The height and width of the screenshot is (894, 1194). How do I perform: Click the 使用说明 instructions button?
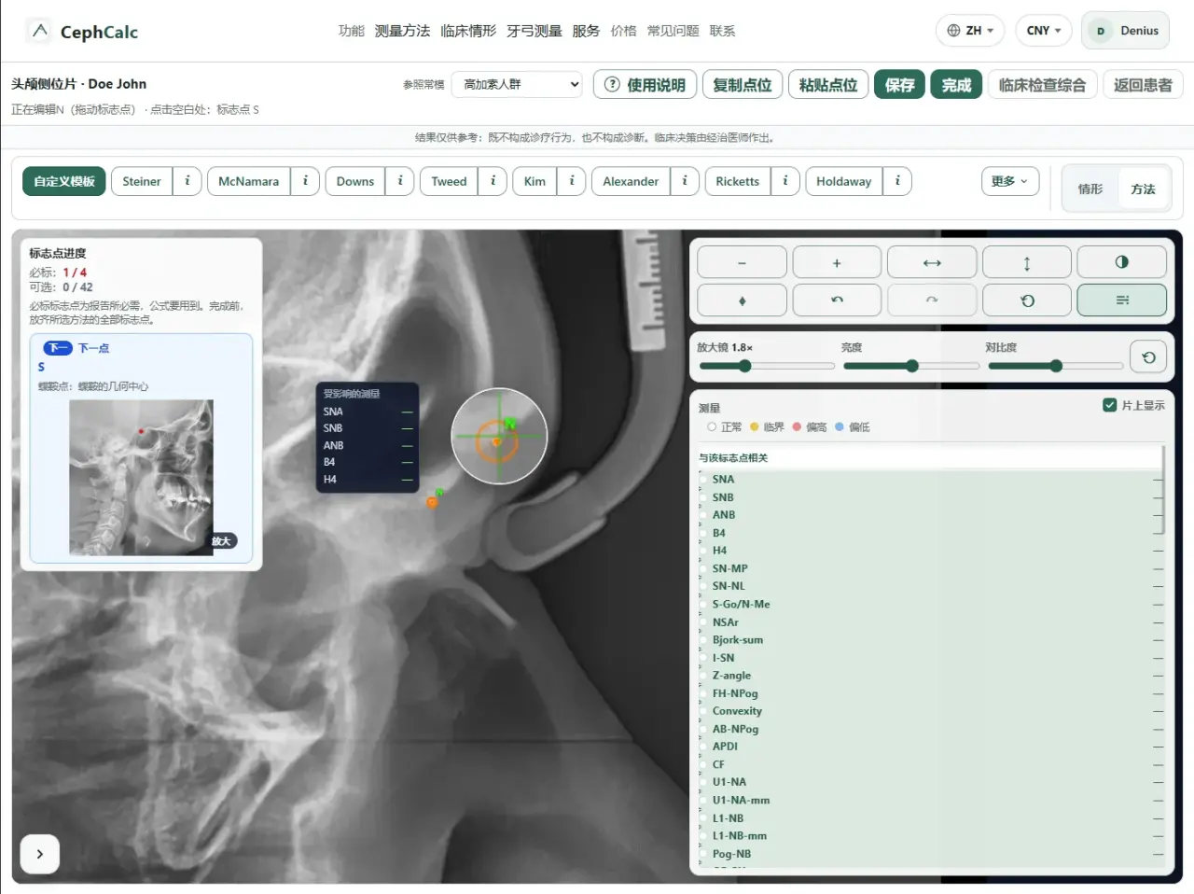click(x=646, y=85)
